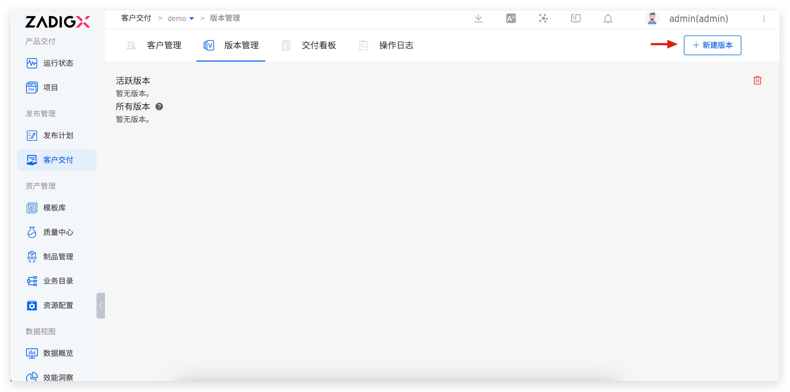Click 客户交付 breadcrumb link
The image size is (790, 392).
(x=136, y=19)
